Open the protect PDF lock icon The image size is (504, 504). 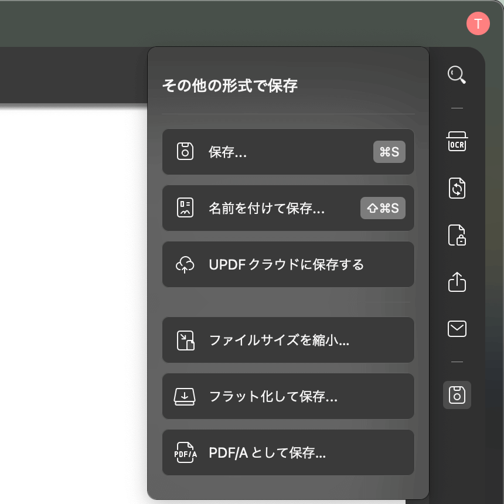point(457,235)
